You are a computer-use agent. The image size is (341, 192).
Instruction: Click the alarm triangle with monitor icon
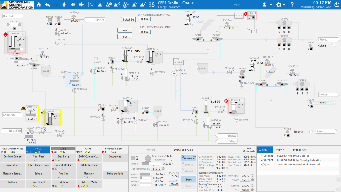click(126, 5)
